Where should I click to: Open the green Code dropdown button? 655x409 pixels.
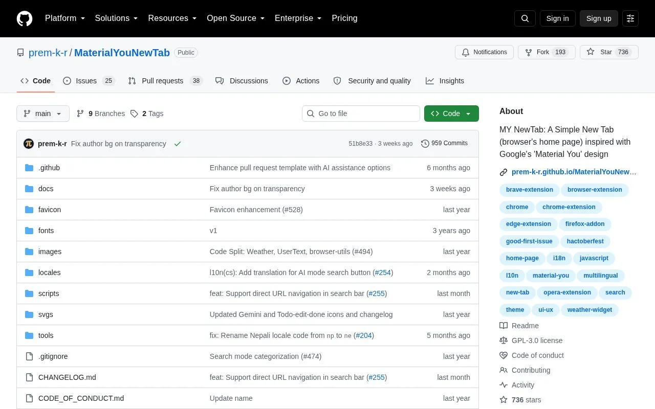[x=451, y=113]
